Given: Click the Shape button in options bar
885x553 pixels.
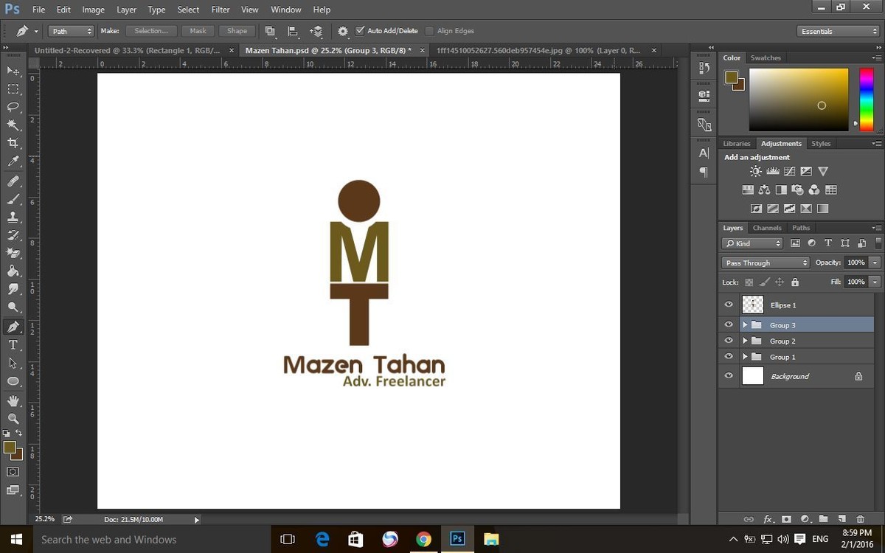Looking at the screenshot, I should pos(237,31).
